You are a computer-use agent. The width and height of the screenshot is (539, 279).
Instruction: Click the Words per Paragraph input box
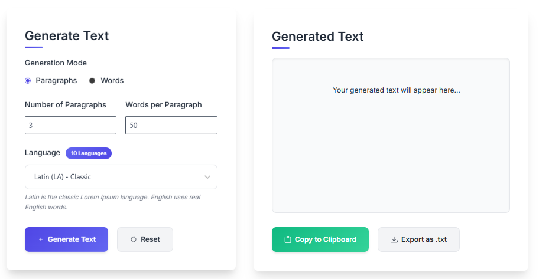pyautogui.click(x=171, y=125)
